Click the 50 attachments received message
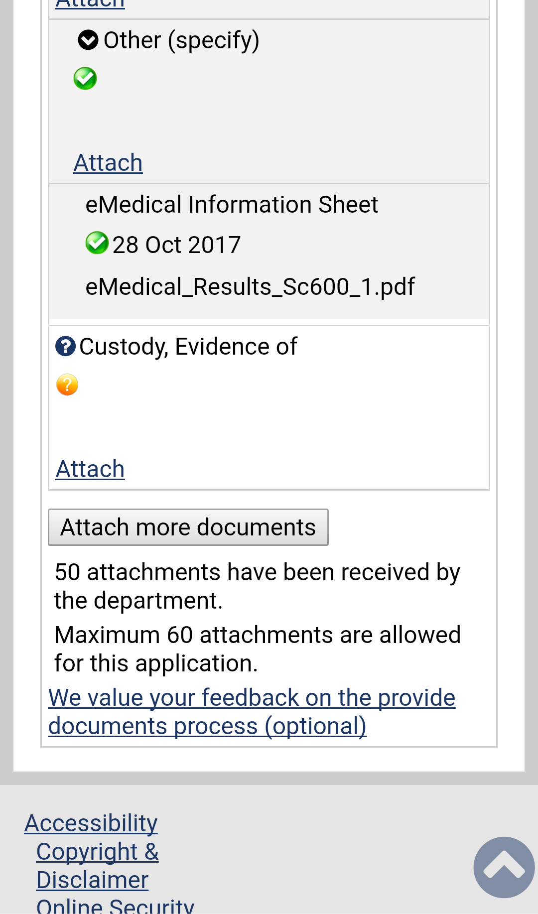Viewport: 538px width, 914px height. pos(257,586)
